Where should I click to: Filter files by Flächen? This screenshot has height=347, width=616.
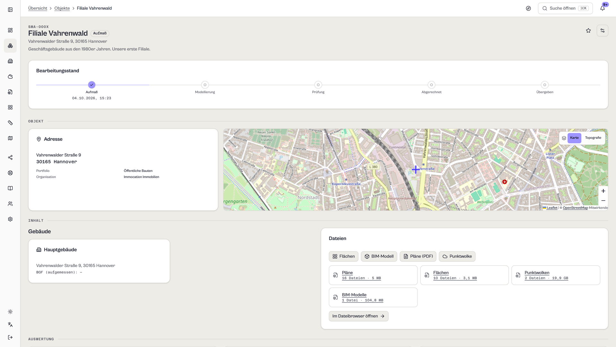pyautogui.click(x=344, y=256)
